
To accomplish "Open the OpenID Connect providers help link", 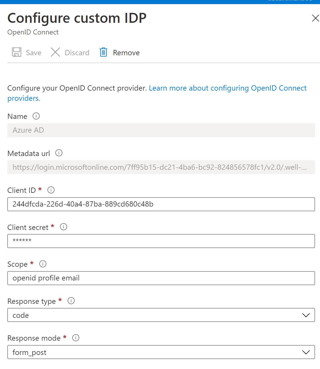I will coord(227,88).
